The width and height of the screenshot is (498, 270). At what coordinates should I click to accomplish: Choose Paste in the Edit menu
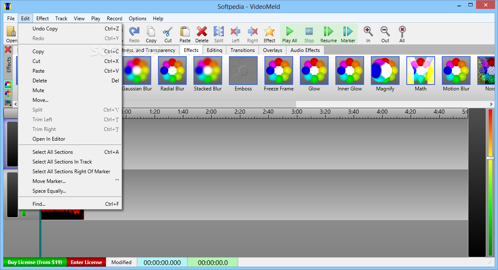pos(70,71)
